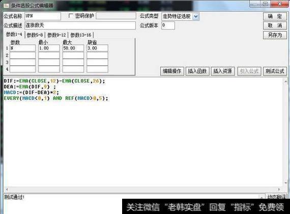
Task: Switch to the 参数5-8 tab
Action: [x=35, y=35]
